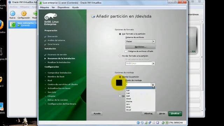Click the mouse integration status icon
224x126 pixels.
[x=163, y=123]
